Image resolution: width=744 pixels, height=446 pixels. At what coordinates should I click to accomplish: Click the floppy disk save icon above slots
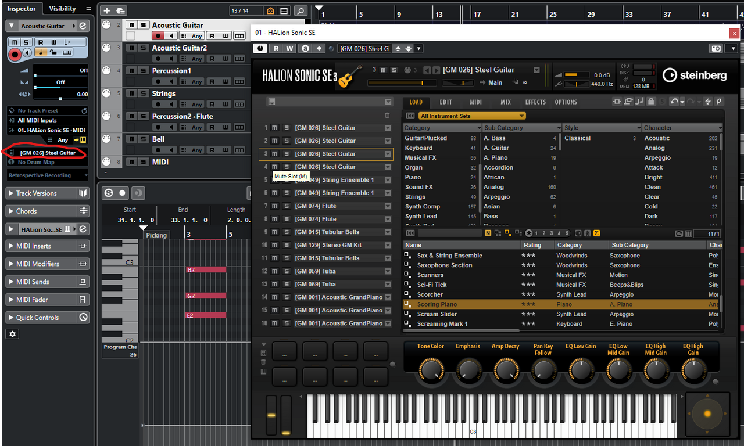pos(271,102)
